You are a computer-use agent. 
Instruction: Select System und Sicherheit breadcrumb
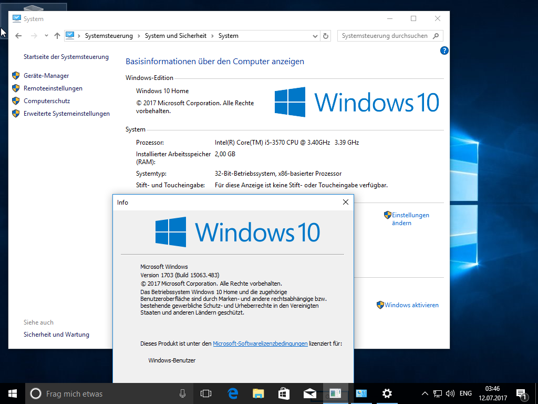coord(175,36)
